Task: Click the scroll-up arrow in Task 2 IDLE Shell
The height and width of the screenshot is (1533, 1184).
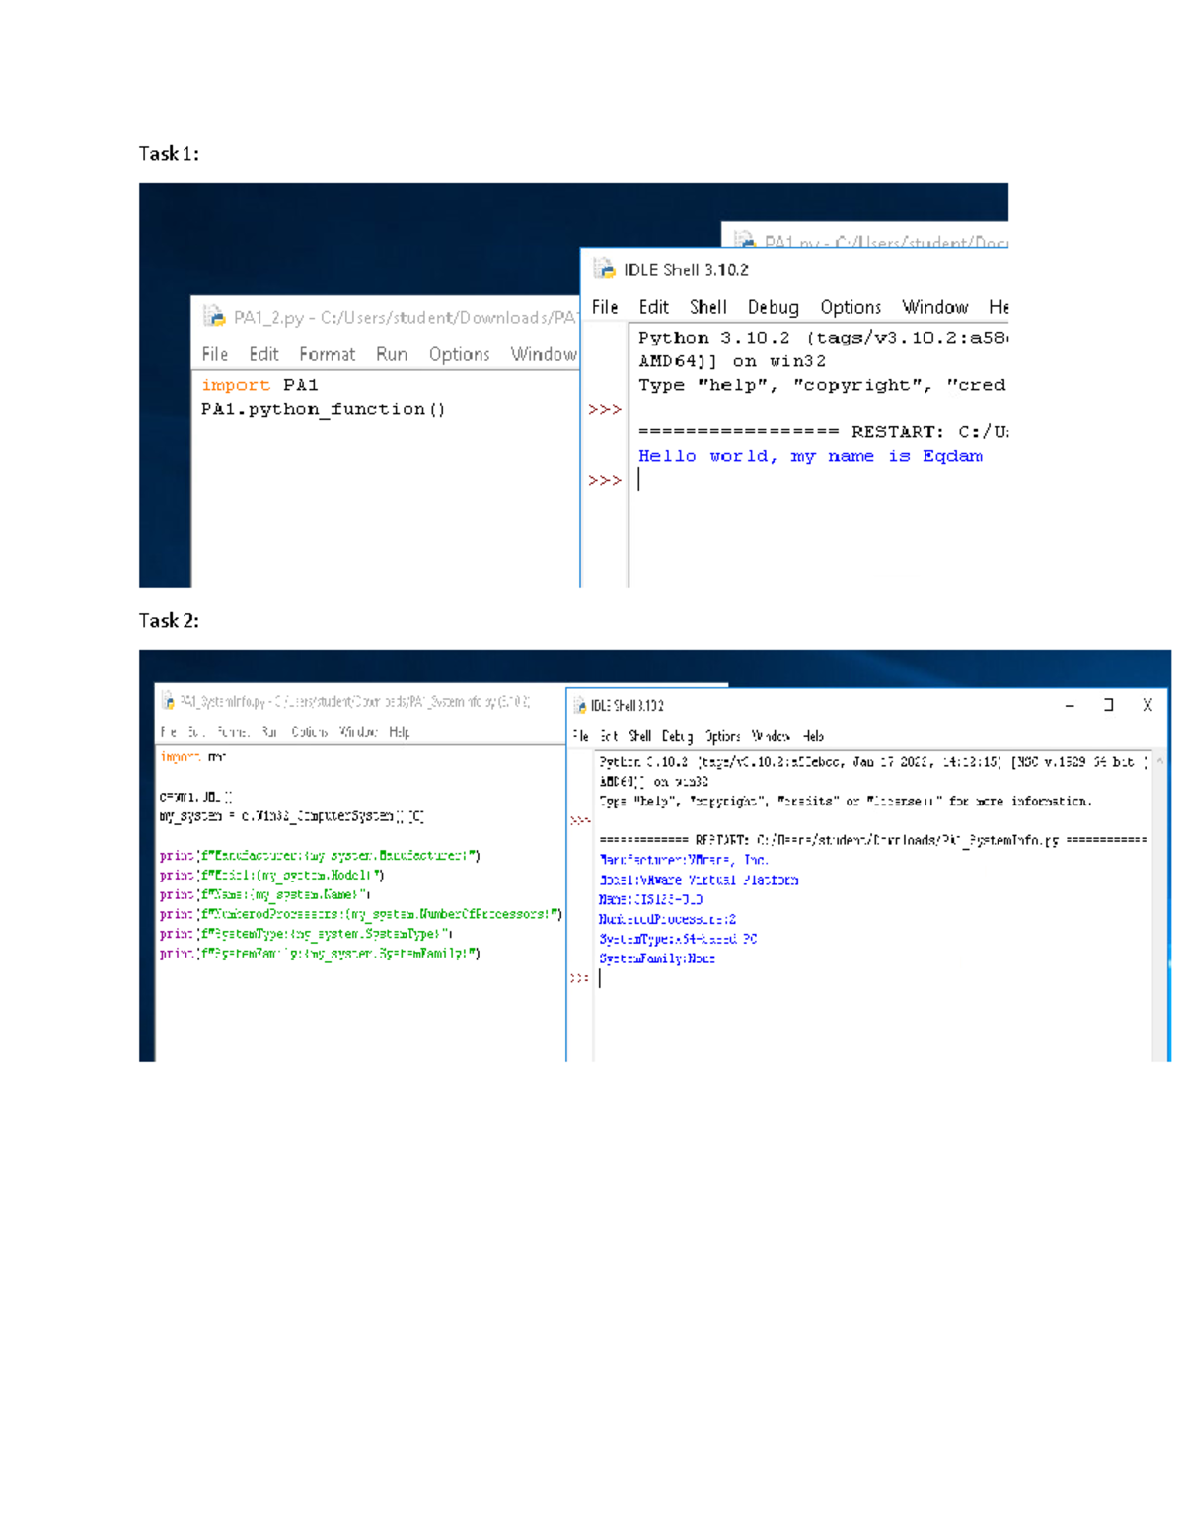Action: (1160, 761)
